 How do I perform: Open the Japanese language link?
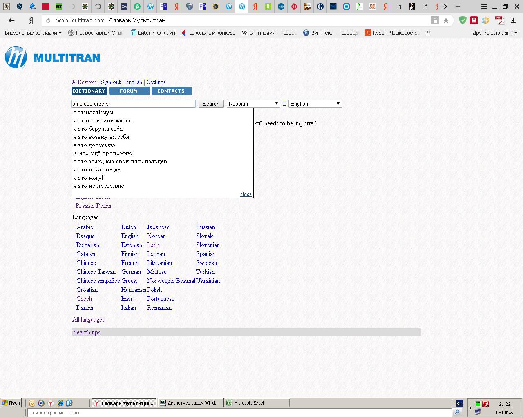[158, 227]
